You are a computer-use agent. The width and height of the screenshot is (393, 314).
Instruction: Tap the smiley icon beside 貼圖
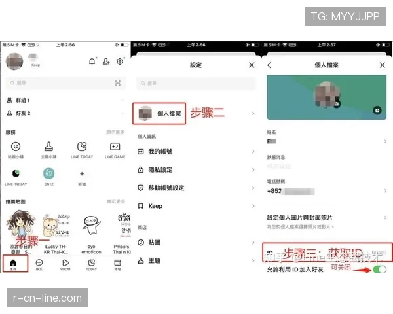141,243
